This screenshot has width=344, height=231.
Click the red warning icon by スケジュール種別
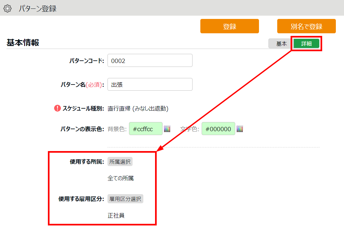(57, 108)
